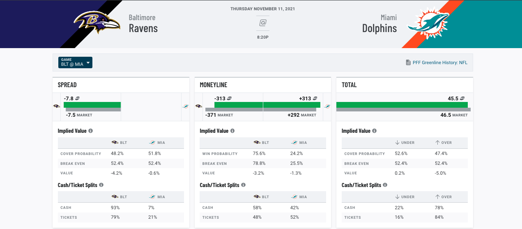Click Ravens logo left of spread bar
The image size is (522, 229).
click(x=57, y=106)
